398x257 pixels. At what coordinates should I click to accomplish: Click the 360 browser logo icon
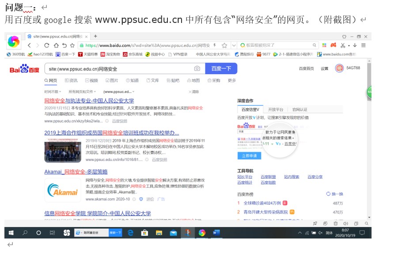tap(13, 41)
